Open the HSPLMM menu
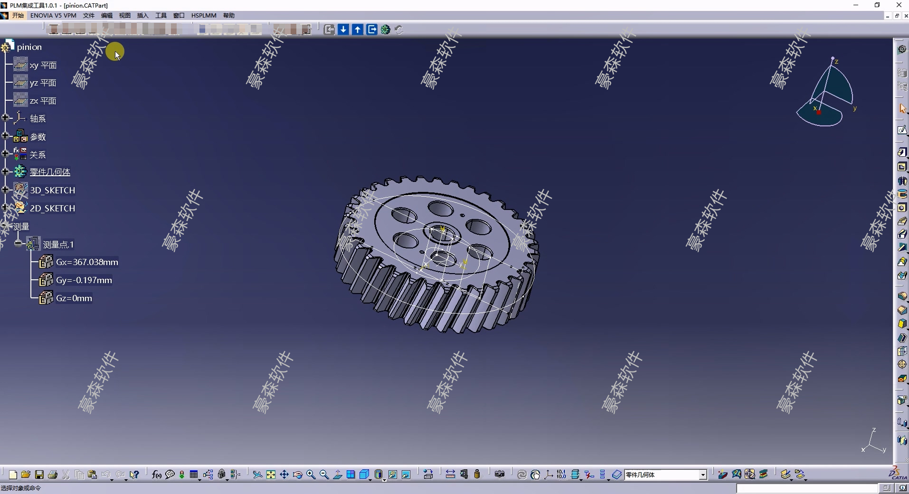The width and height of the screenshot is (909, 494). coord(204,15)
